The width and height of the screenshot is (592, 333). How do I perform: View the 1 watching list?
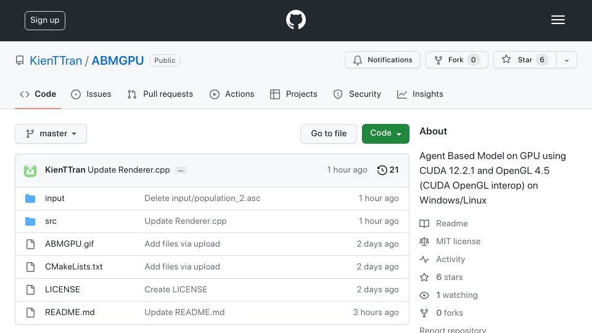tap(457, 295)
